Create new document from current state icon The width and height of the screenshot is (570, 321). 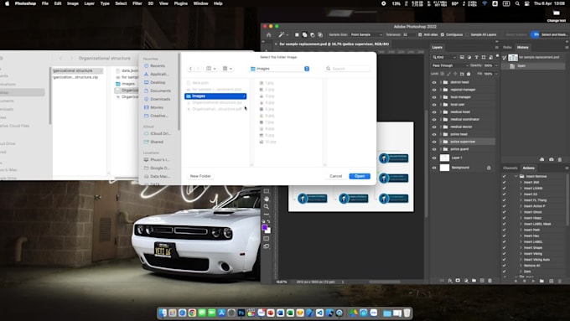[x=542, y=159]
